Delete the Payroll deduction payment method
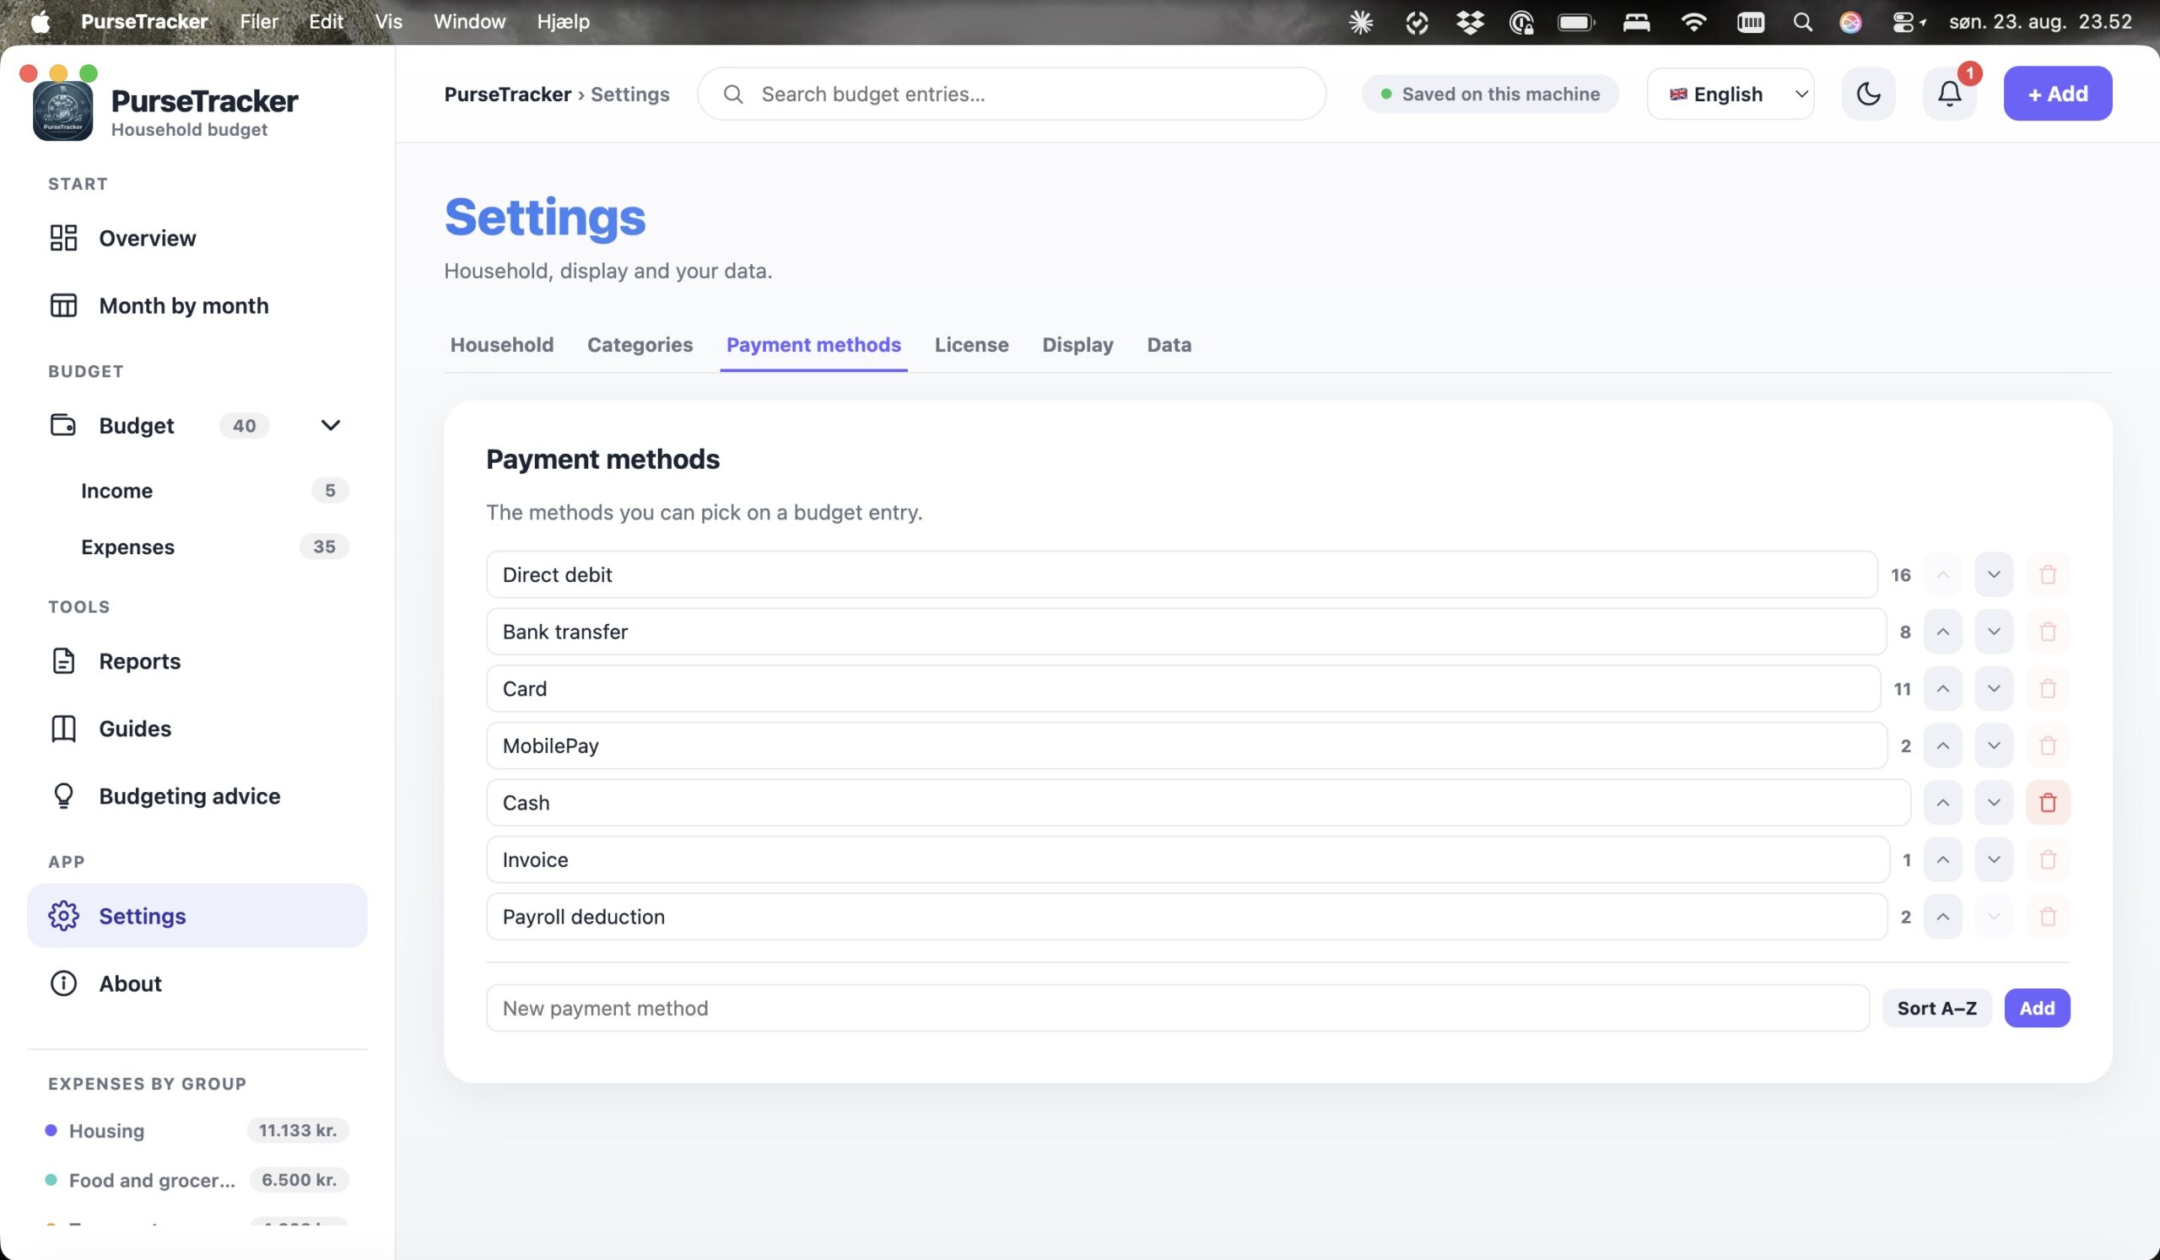This screenshot has width=2160, height=1260. [x=2048, y=917]
